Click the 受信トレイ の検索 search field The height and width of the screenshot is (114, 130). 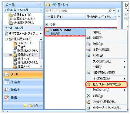pyautogui.click(x=76, y=11)
